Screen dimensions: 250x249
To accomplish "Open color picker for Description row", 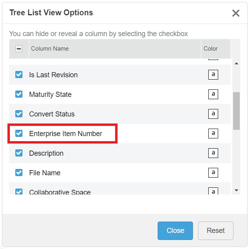I will pos(213,153).
